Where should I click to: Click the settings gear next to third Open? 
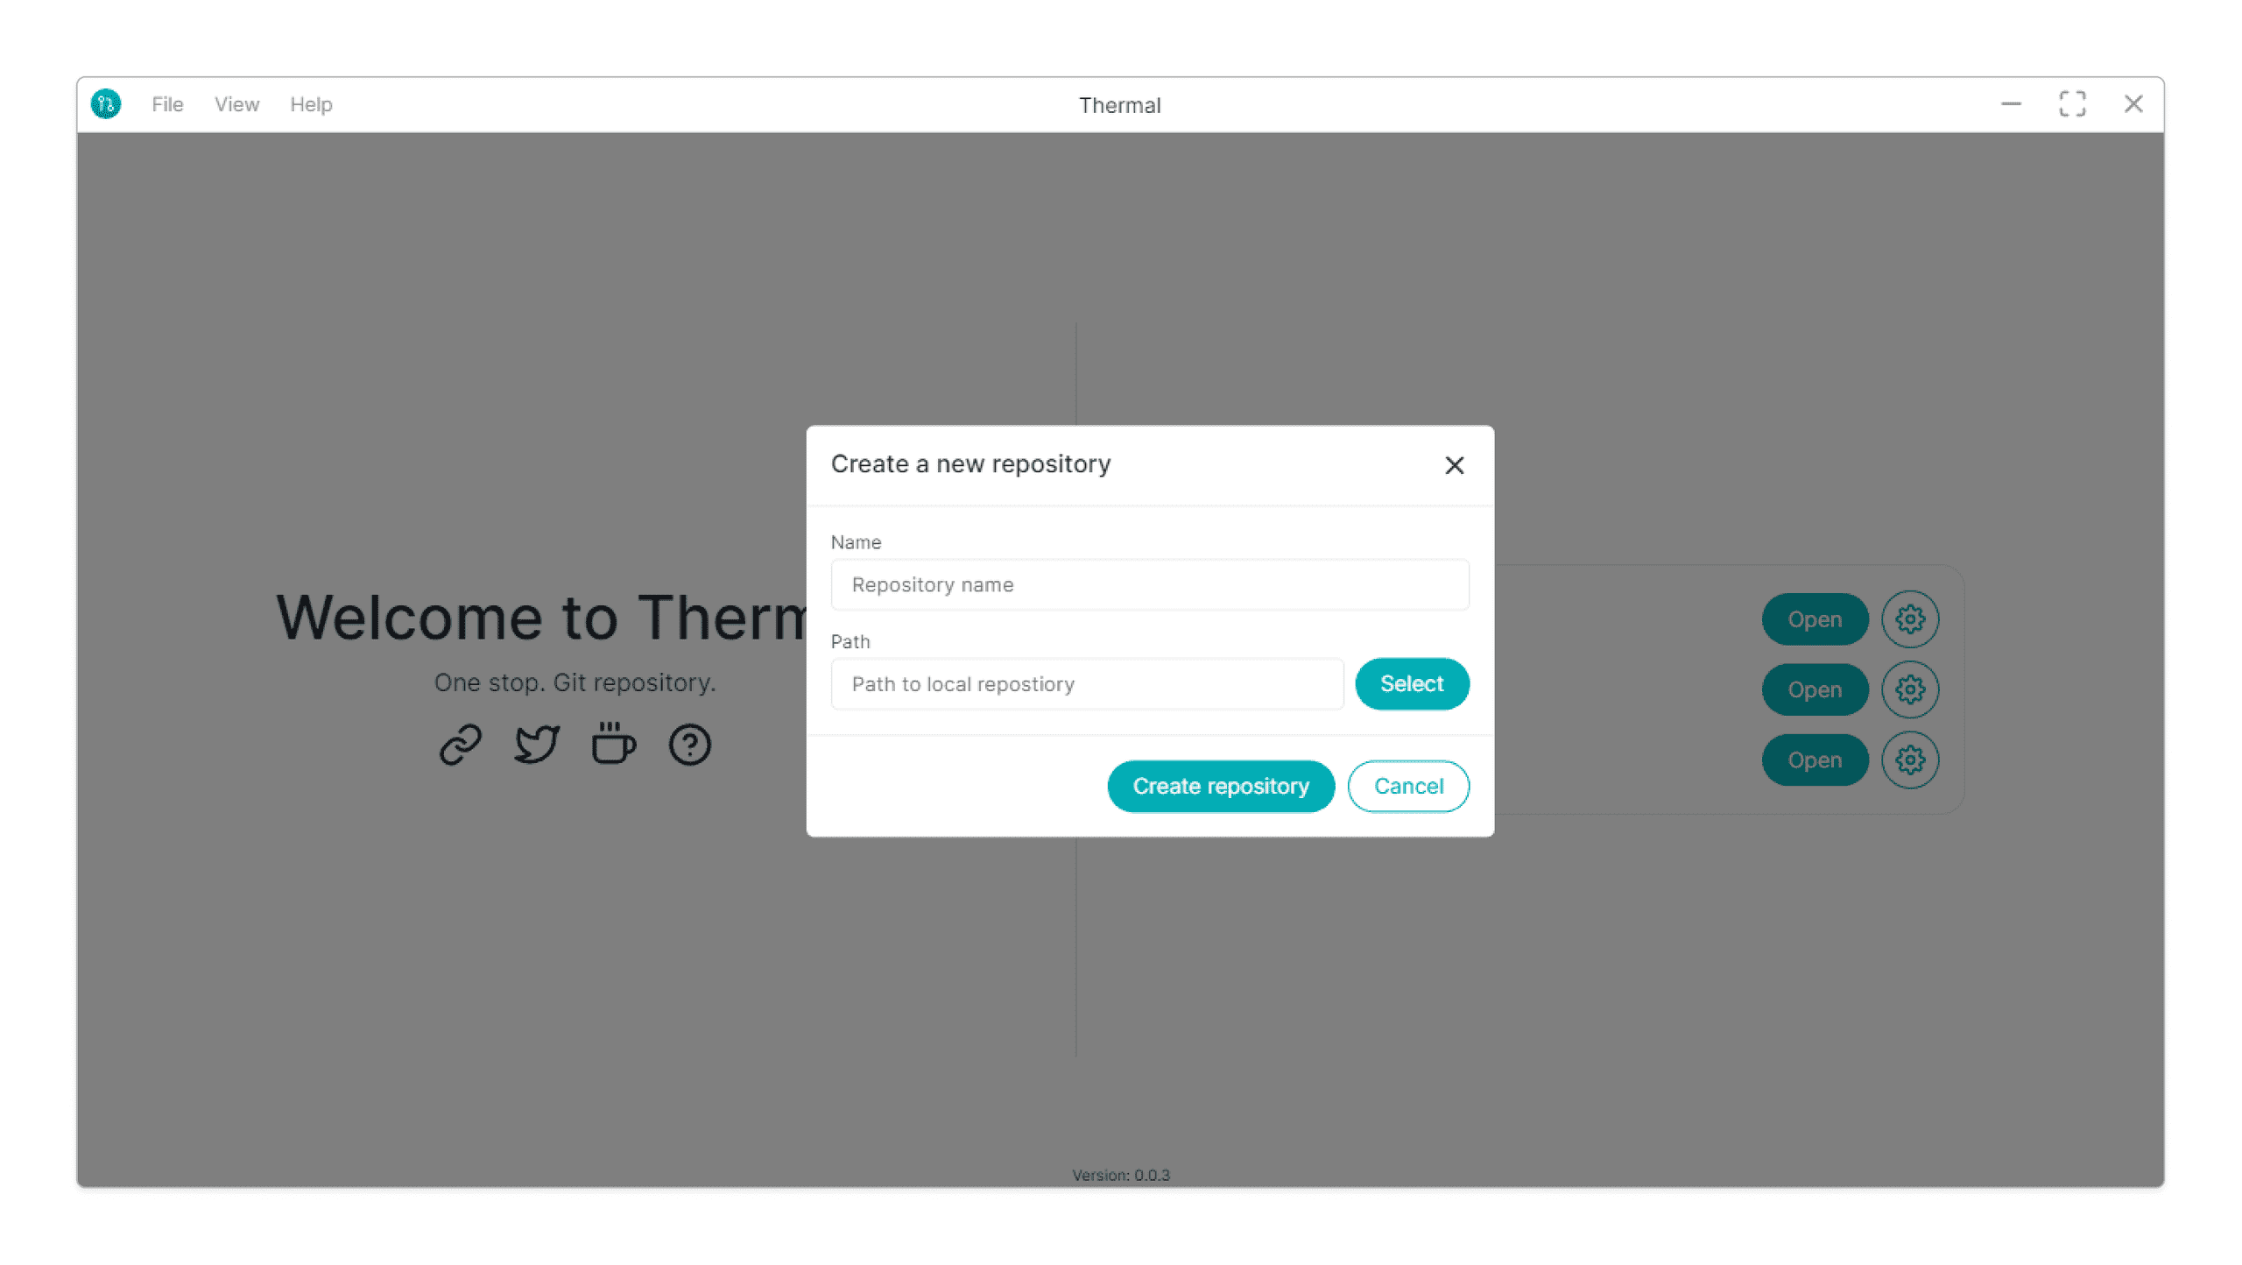(x=1909, y=760)
